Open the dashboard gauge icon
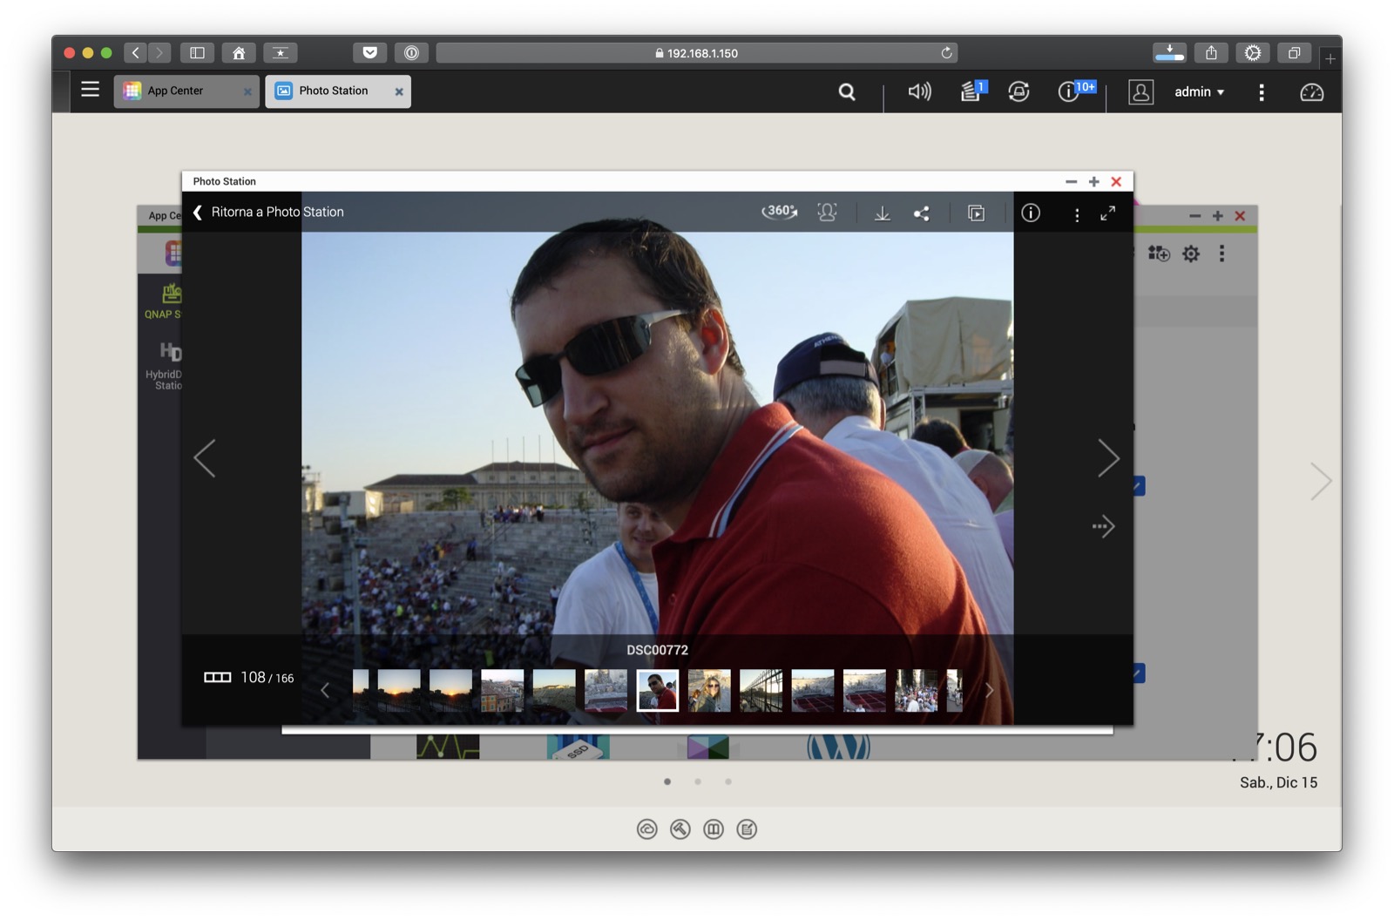This screenshot has height=920, width=1394. click(x=1311, y=91)
